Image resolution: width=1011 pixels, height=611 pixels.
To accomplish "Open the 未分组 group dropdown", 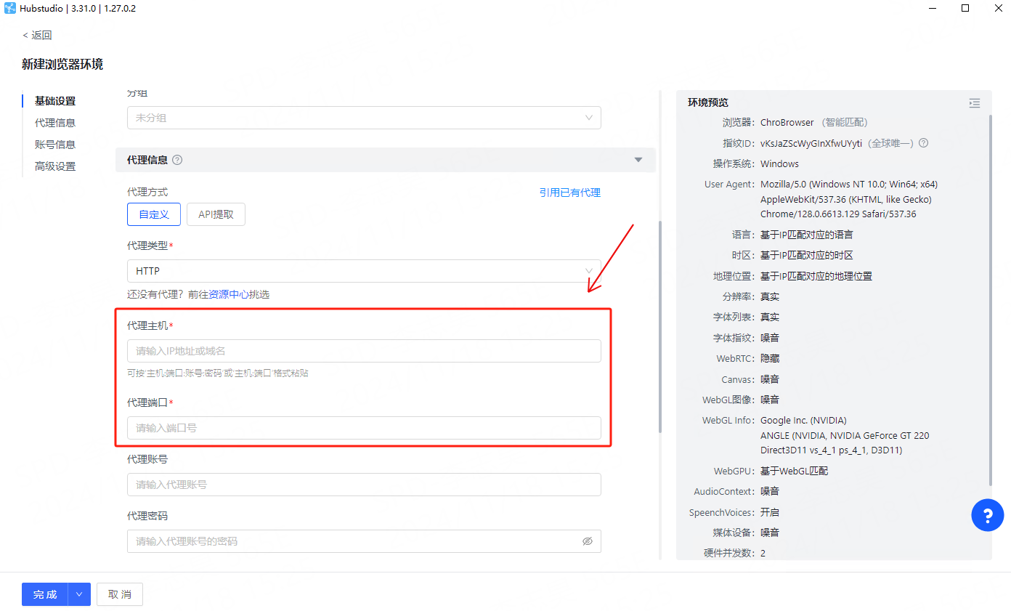I will point(363,118).
